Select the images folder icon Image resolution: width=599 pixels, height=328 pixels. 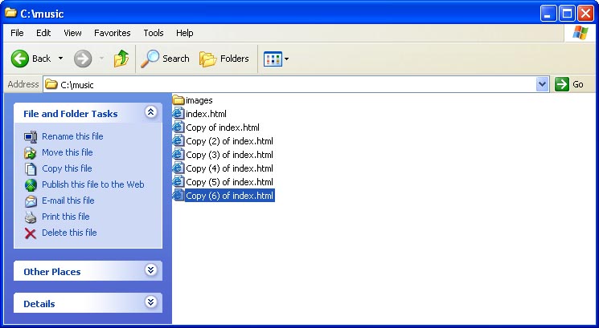pos(178,100)
